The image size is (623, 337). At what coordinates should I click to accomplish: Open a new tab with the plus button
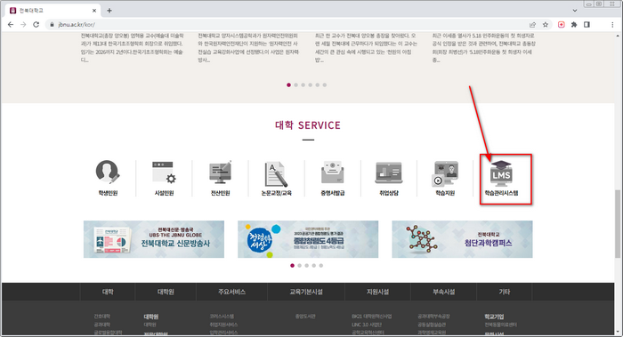109,11
